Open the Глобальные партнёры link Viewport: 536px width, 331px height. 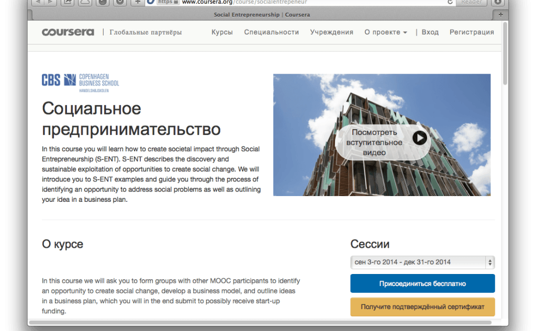[x=145, y=32]
